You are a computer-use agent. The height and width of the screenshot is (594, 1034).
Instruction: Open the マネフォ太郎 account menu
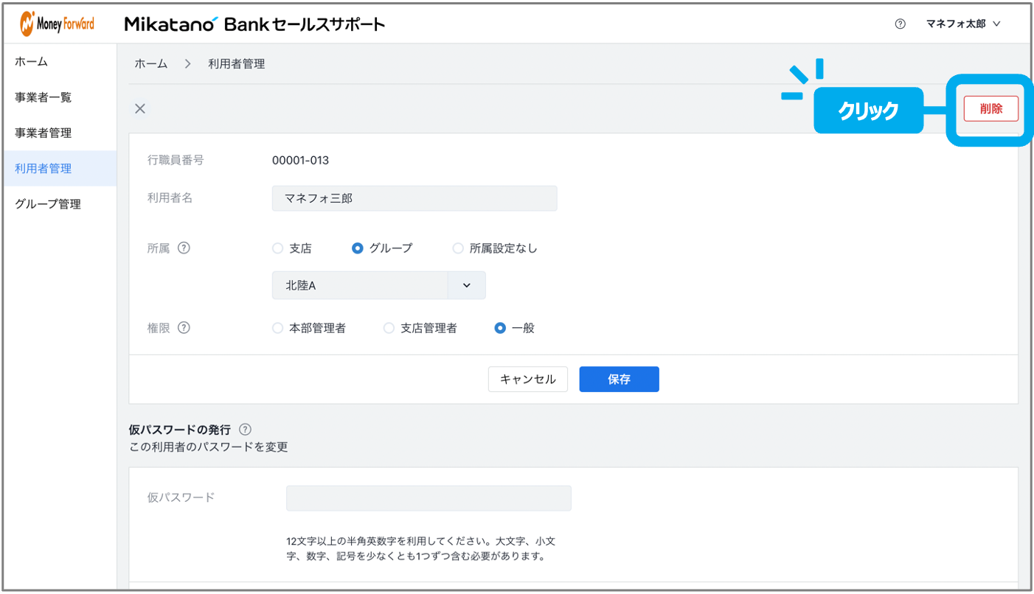(963, 24)
